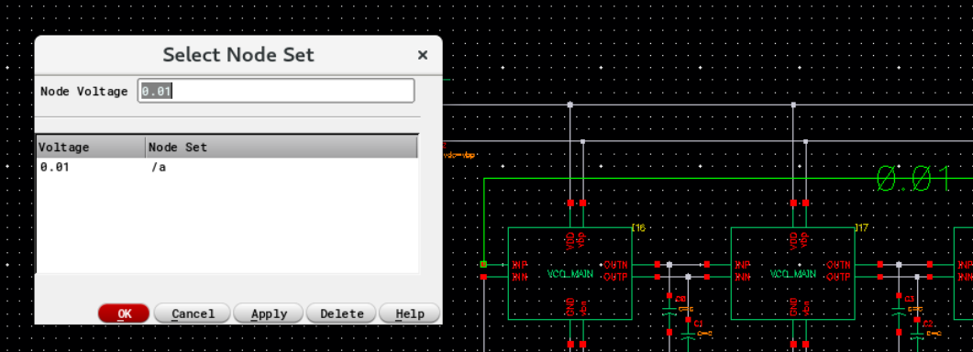Click the 0.01 node voltage label on schematic
This screenshot has height=352, width=973.
coord(913,179)
